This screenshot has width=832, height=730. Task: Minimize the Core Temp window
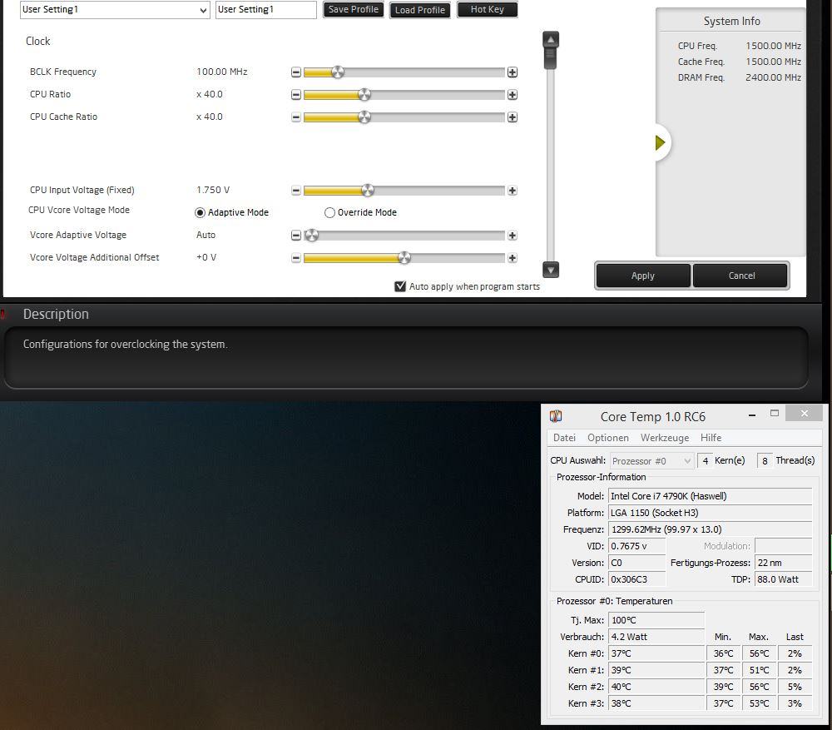[752, 415]
